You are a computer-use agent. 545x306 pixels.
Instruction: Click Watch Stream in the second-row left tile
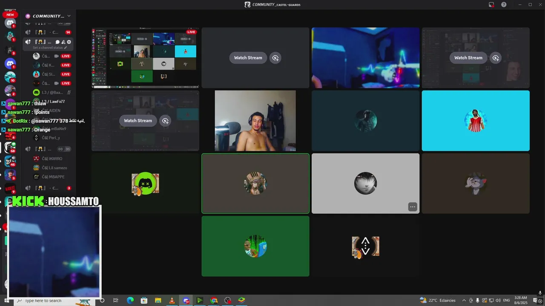(x=138, y=121)
